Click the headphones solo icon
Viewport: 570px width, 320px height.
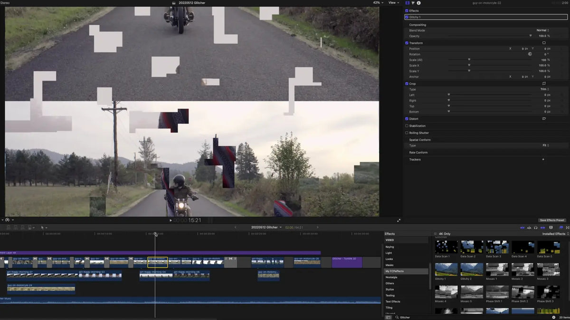tap(535, 228)
